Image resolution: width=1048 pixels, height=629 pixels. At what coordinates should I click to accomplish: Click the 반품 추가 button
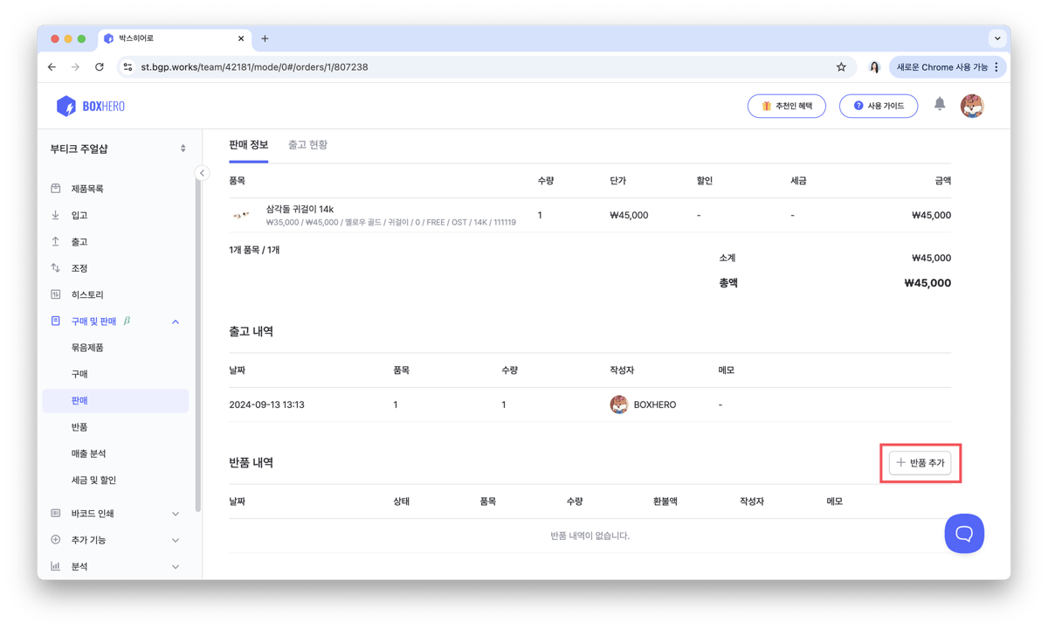[x=920, y=463]
